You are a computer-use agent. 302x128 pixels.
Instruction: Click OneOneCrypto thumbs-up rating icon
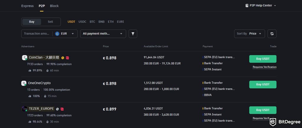tap(30, 96)
